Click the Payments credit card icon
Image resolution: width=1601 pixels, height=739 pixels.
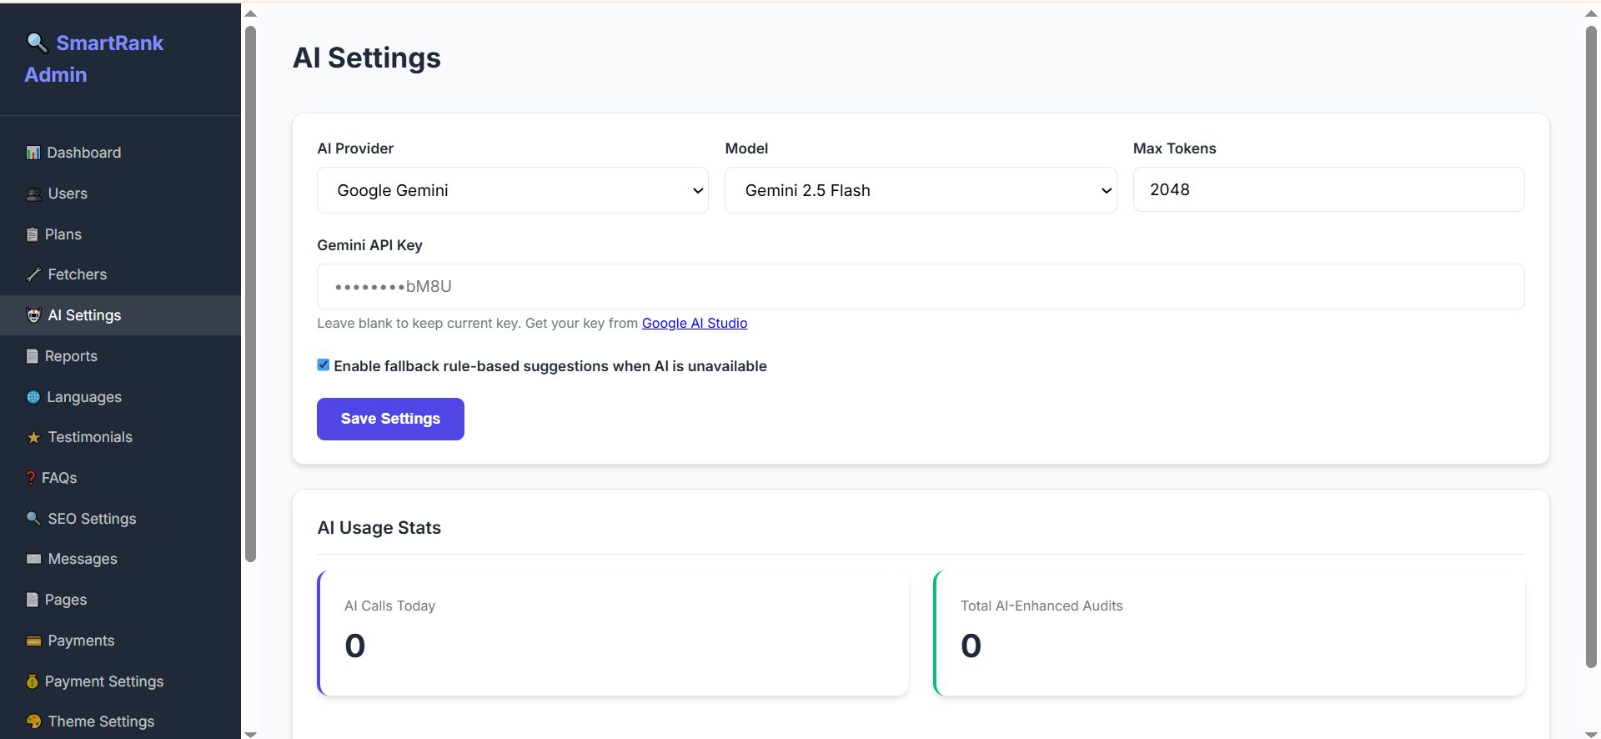tap(33, 641)
